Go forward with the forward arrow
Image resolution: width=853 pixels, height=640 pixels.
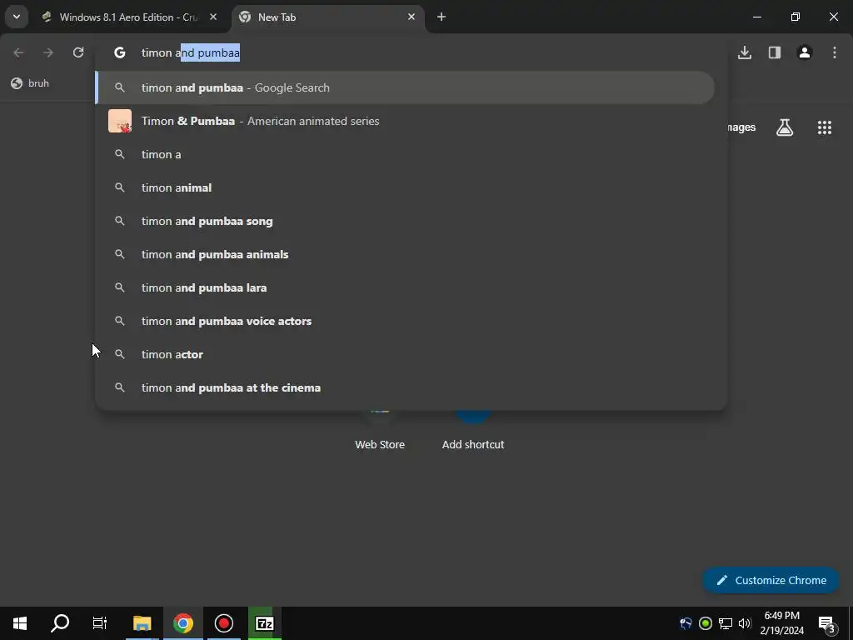48,52
